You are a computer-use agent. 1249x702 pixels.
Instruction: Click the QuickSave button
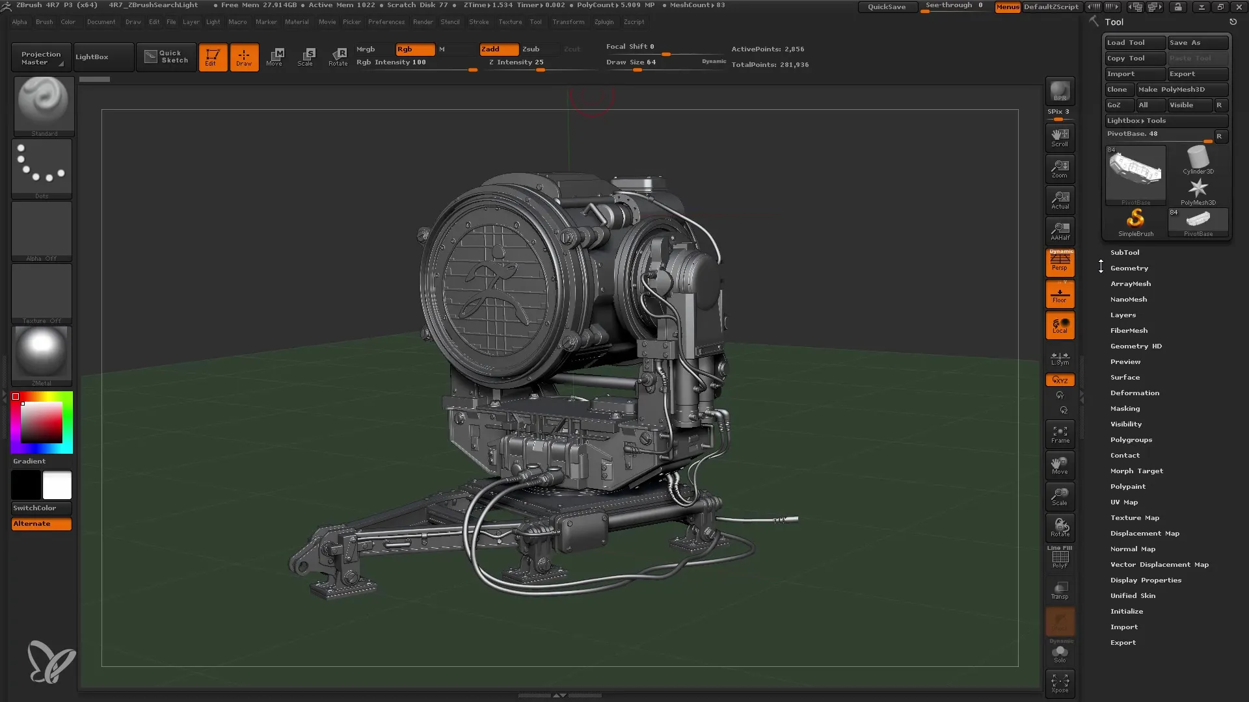pyautogui.click(x=887, y=7)
